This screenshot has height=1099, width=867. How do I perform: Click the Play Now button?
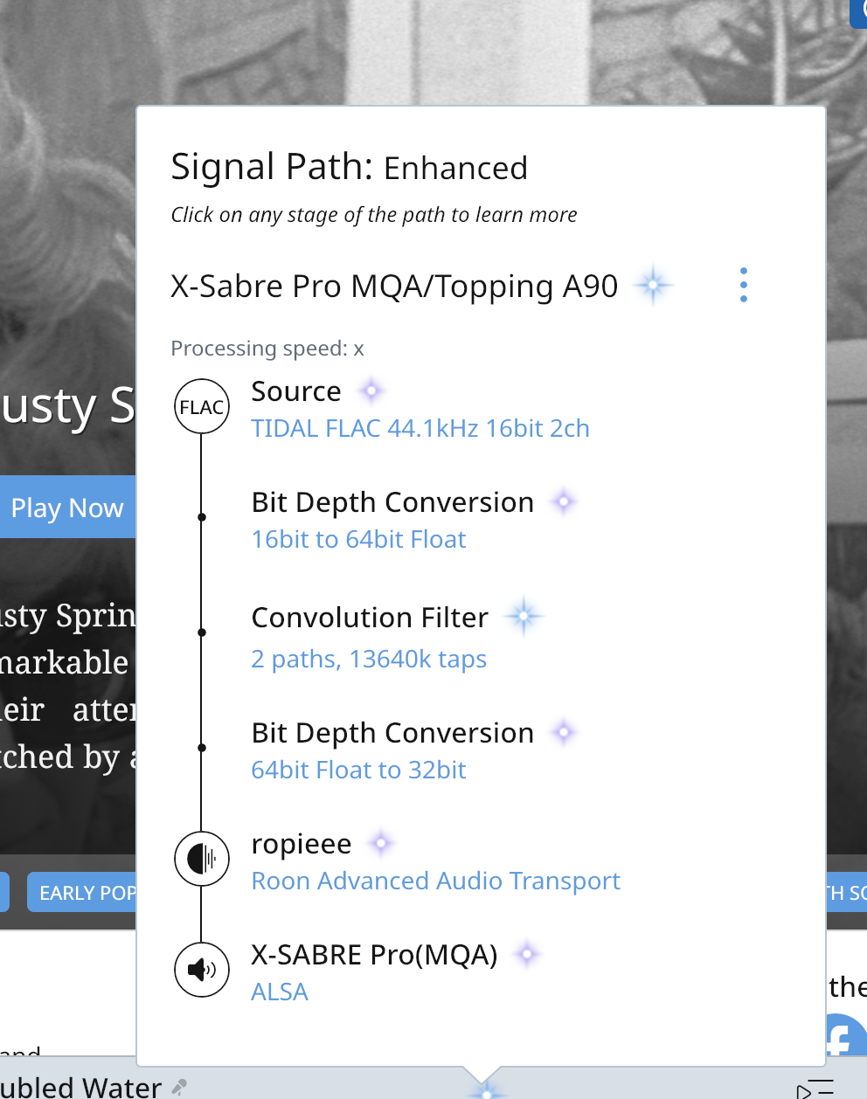tap(67, 508)
